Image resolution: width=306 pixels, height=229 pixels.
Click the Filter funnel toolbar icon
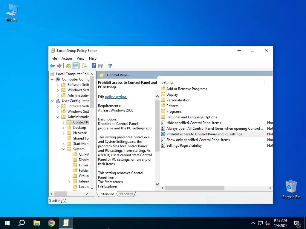(110, 66)
